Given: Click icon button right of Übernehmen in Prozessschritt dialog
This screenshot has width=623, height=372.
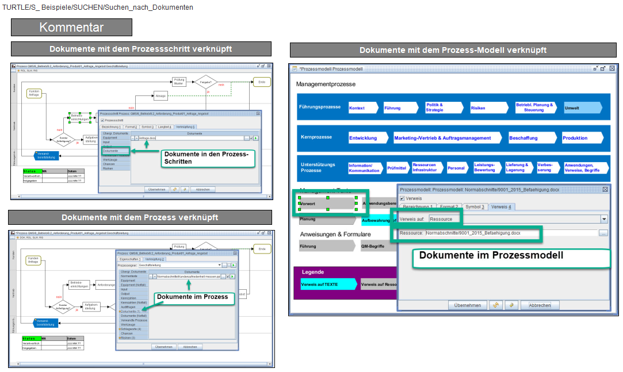Looking at the screenshot, I should 175,189.
